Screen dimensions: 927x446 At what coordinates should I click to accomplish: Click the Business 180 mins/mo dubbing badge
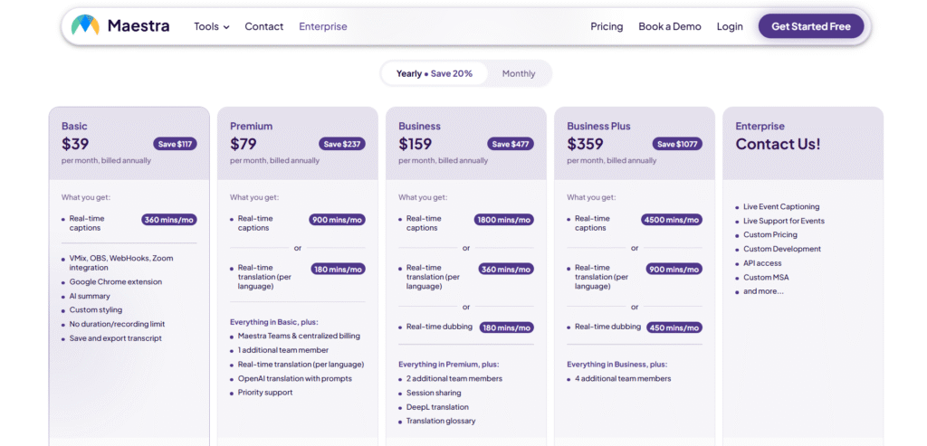(x=507, y=327)
